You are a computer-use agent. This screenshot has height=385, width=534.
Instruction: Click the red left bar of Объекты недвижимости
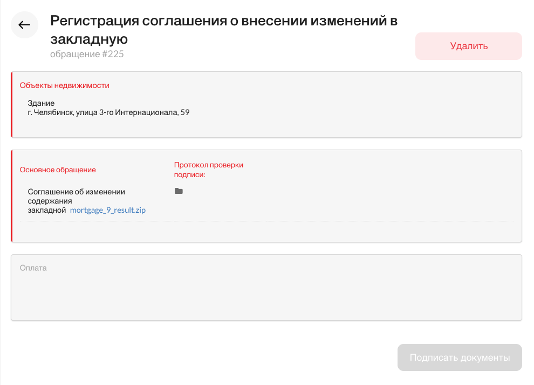click(11, 104)
